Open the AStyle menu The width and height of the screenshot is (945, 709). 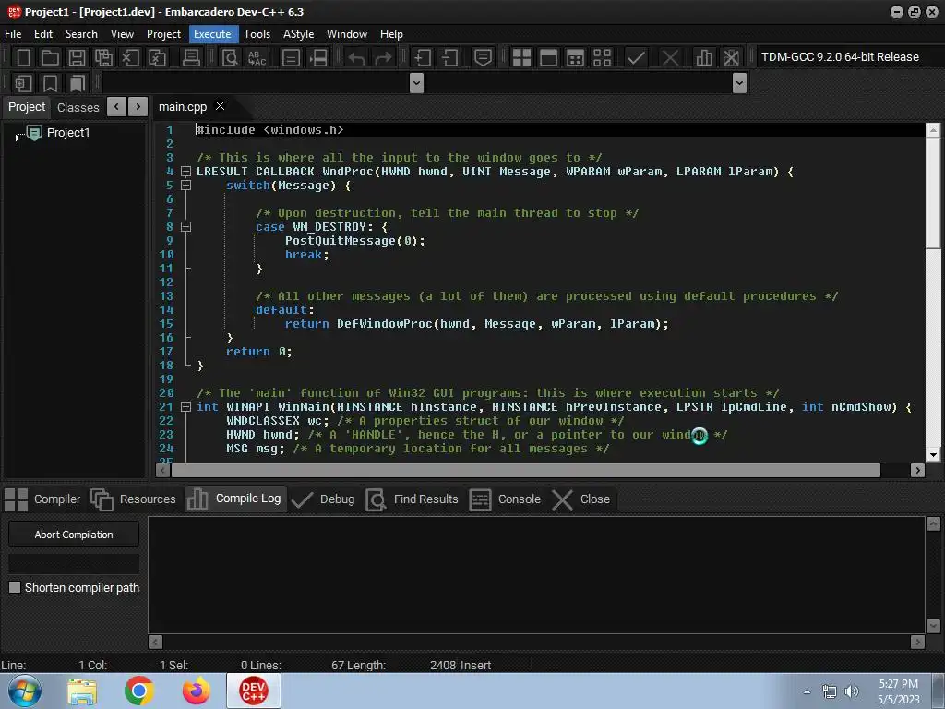click(x=298, y=34)
